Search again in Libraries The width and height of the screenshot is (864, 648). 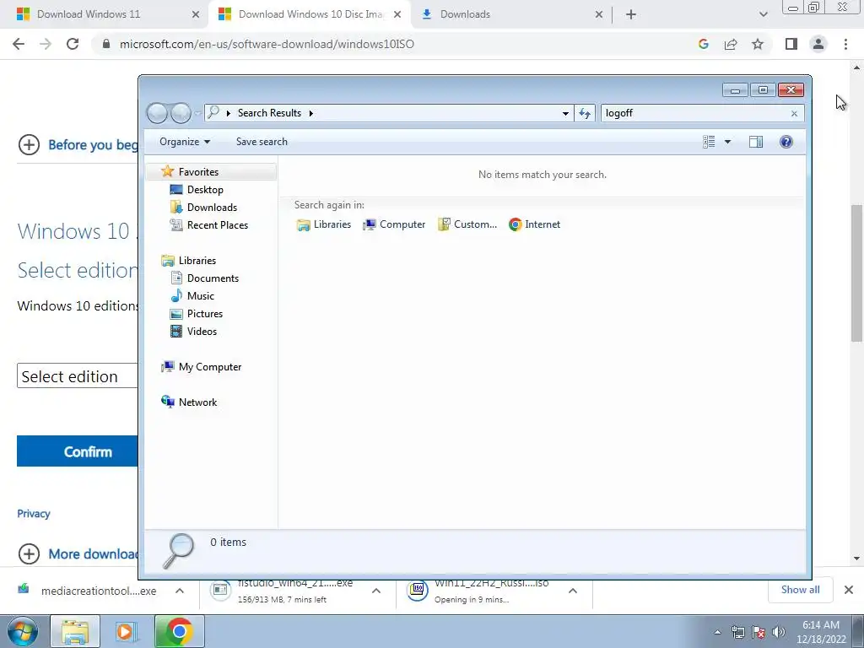coord(323,224)
